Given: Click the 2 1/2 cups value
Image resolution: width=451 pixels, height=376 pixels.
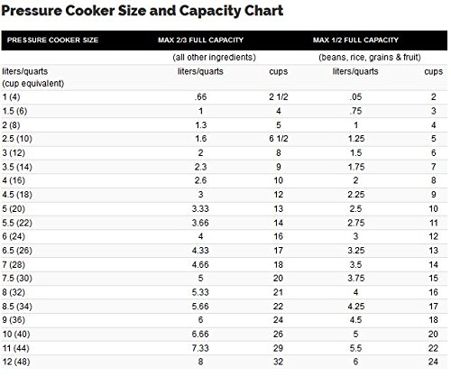Looking at the screenshot, I should pyautogui.click(x=279, y=97).
